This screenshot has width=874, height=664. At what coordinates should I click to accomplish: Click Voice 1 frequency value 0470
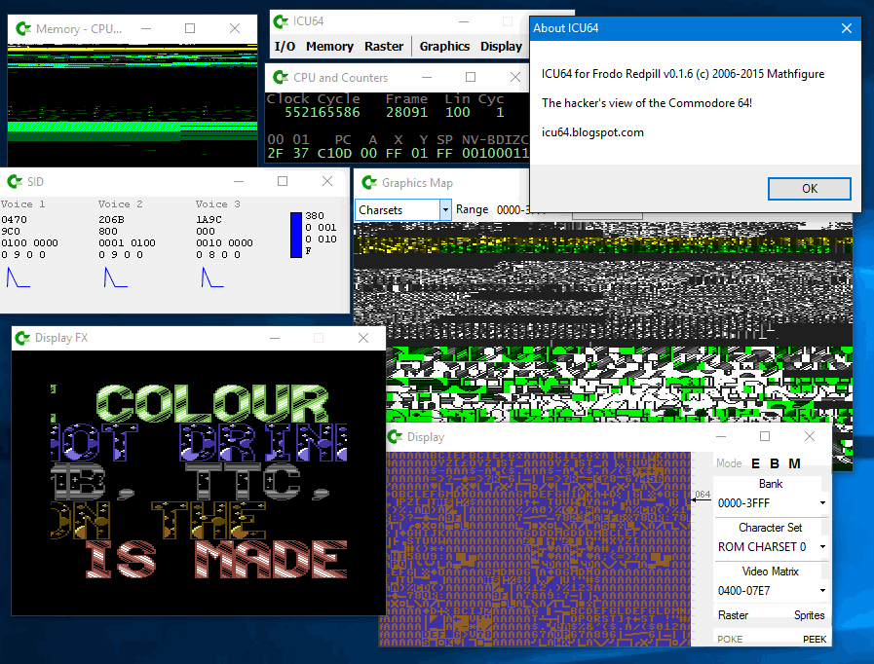tap(14, 219)
